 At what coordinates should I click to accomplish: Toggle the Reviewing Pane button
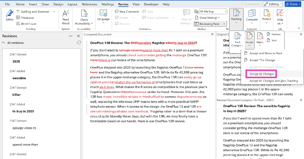click(208, 24)
